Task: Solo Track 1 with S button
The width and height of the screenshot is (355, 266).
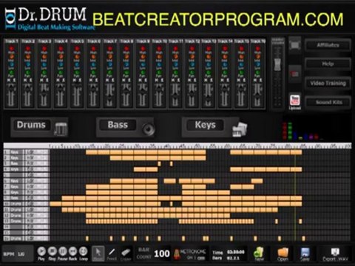Action: point(14,81)
